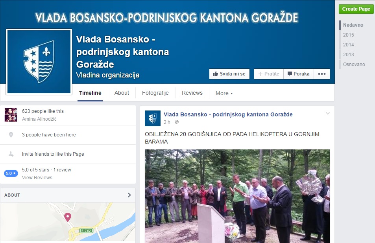Open Poruka message button
This screenshot has height=243, width=375.
tap(299, 74)
